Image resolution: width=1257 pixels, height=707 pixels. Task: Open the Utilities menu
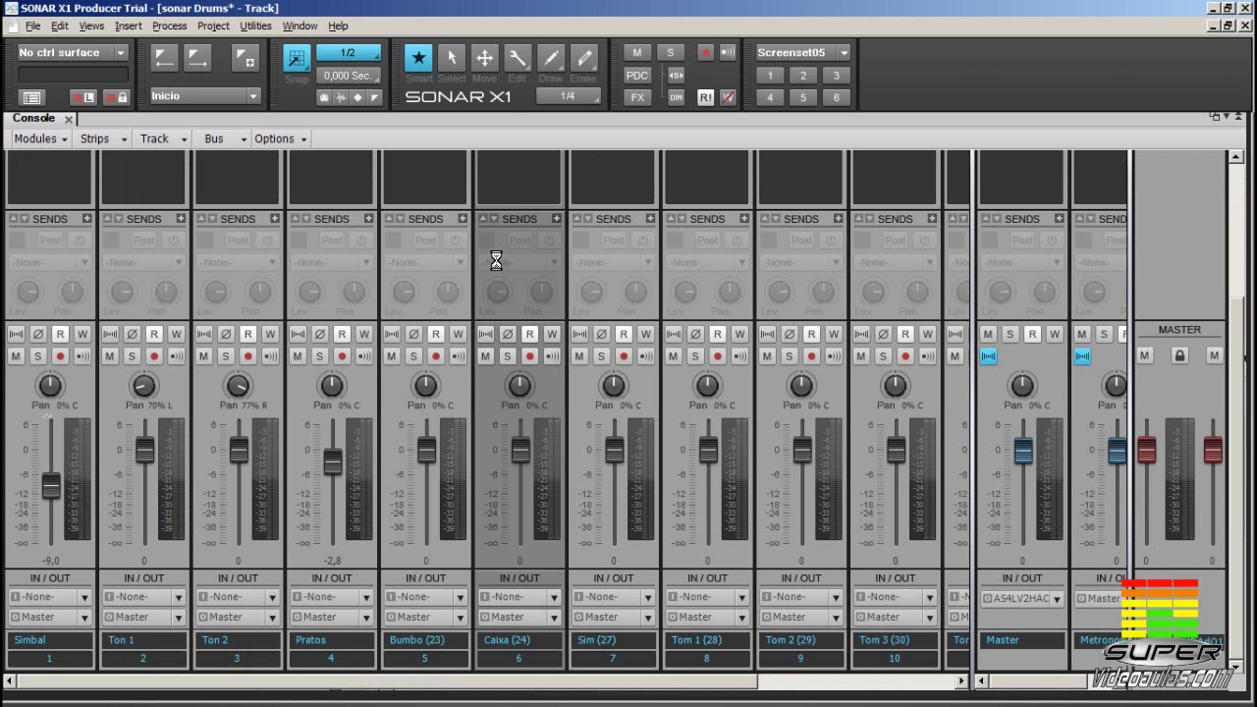tap(255, 26)
